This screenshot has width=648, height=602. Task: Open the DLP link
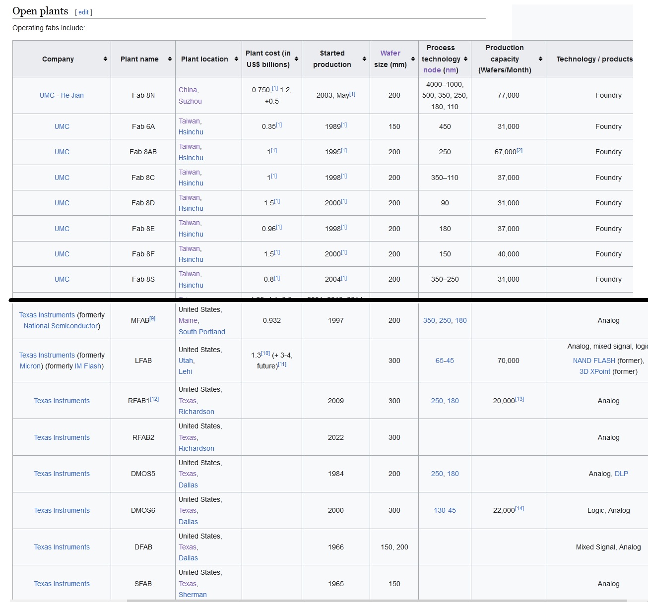pos(621,474)
